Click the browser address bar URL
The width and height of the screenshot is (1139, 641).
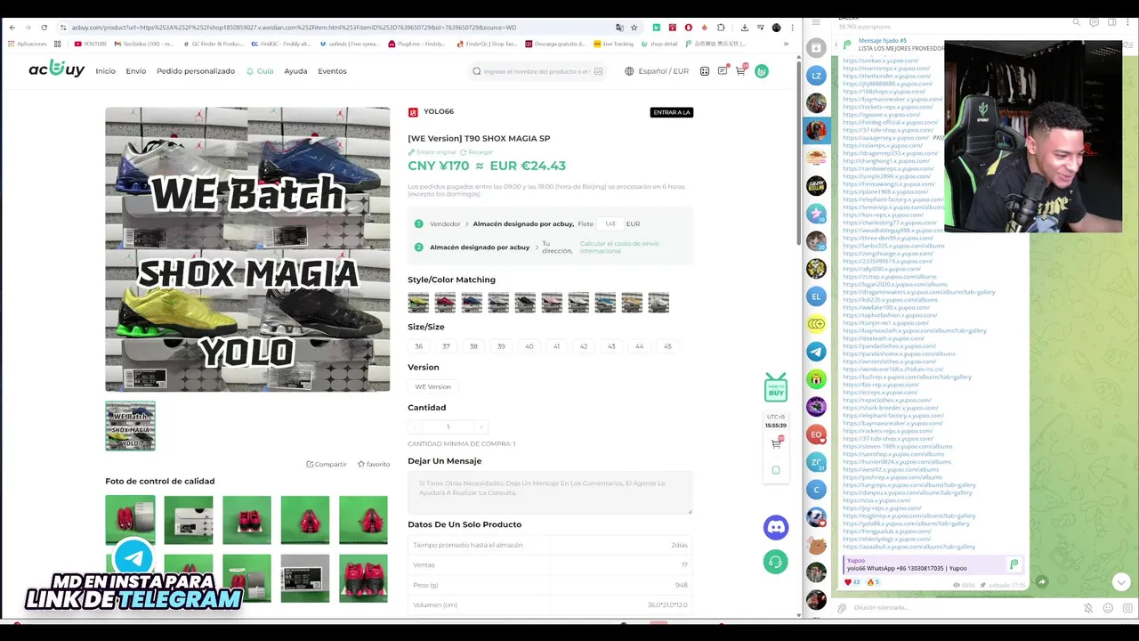click(294, 28)
